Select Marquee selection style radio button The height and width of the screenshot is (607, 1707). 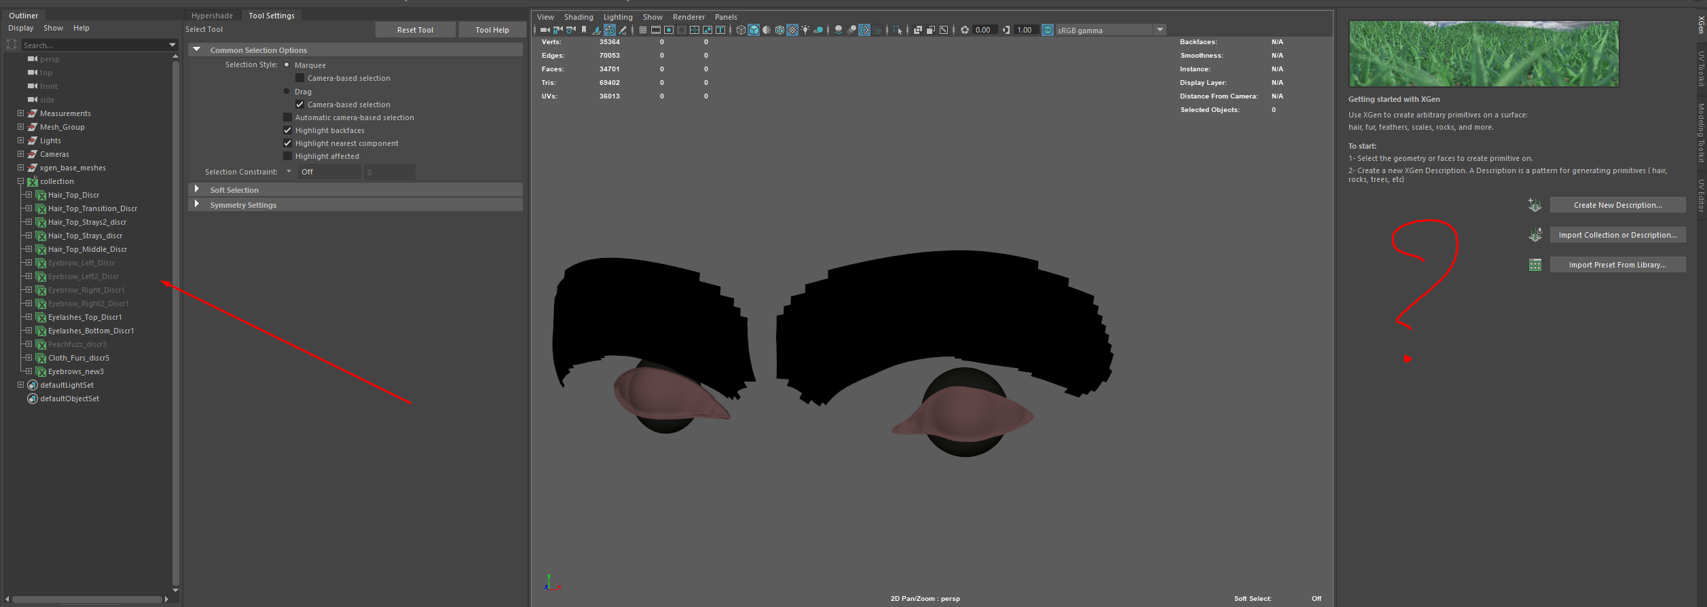click(287, 65)
